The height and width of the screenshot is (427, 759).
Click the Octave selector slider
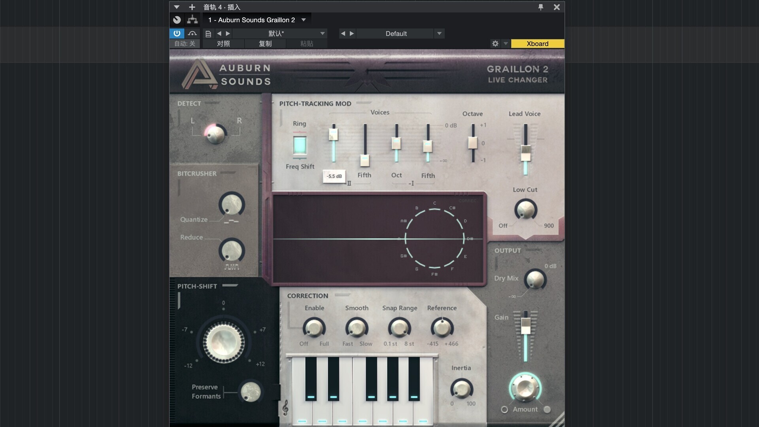click(x=473, y=143)
